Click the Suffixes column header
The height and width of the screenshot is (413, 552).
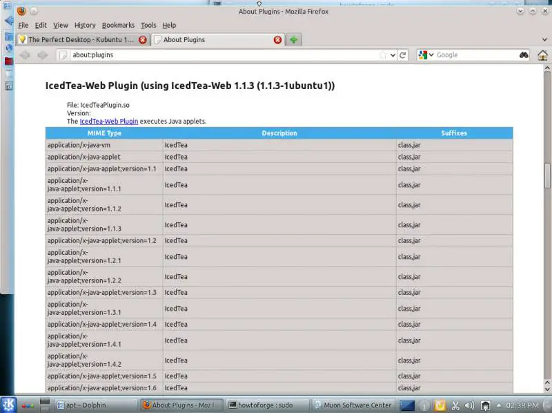click(454, 133)
